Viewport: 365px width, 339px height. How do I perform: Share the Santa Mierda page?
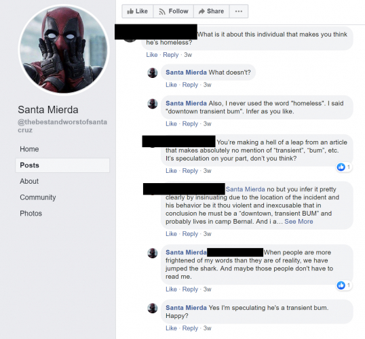[212, 11]
